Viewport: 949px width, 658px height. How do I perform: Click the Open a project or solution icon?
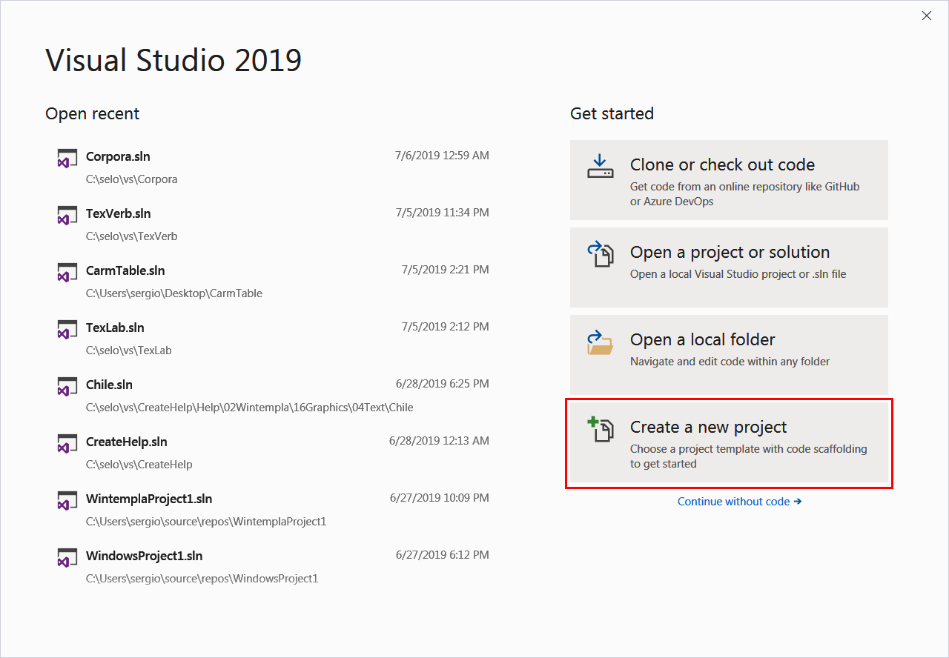pyautogui.click(x=601, y=254)
